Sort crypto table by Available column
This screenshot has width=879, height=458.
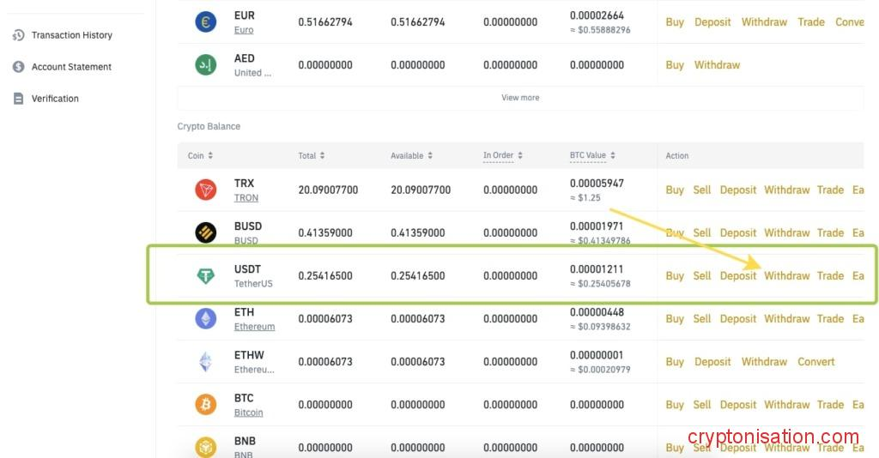pos(412,155)
